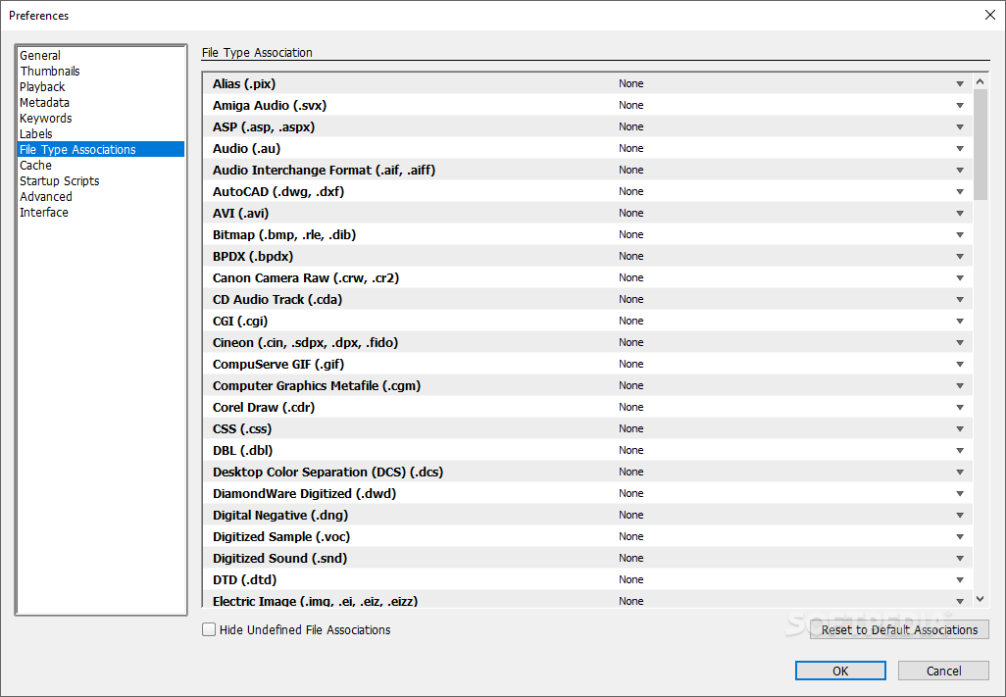
Task: Open dropdown for Cineon file type
Action: click(960, 343)
